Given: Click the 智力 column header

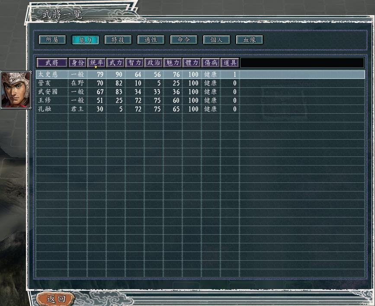Looking at the screenshot, I should pos(135,63).
